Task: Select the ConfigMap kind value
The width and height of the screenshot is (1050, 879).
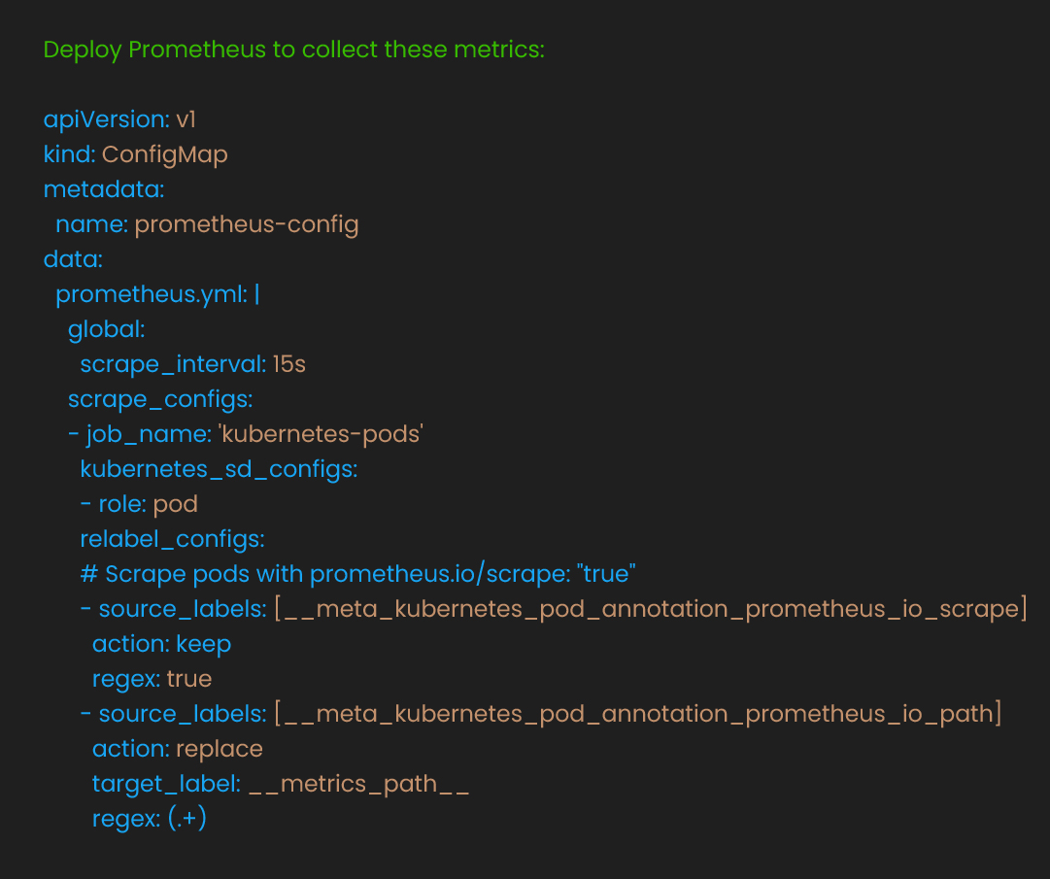Action: (x=165, y=155)
